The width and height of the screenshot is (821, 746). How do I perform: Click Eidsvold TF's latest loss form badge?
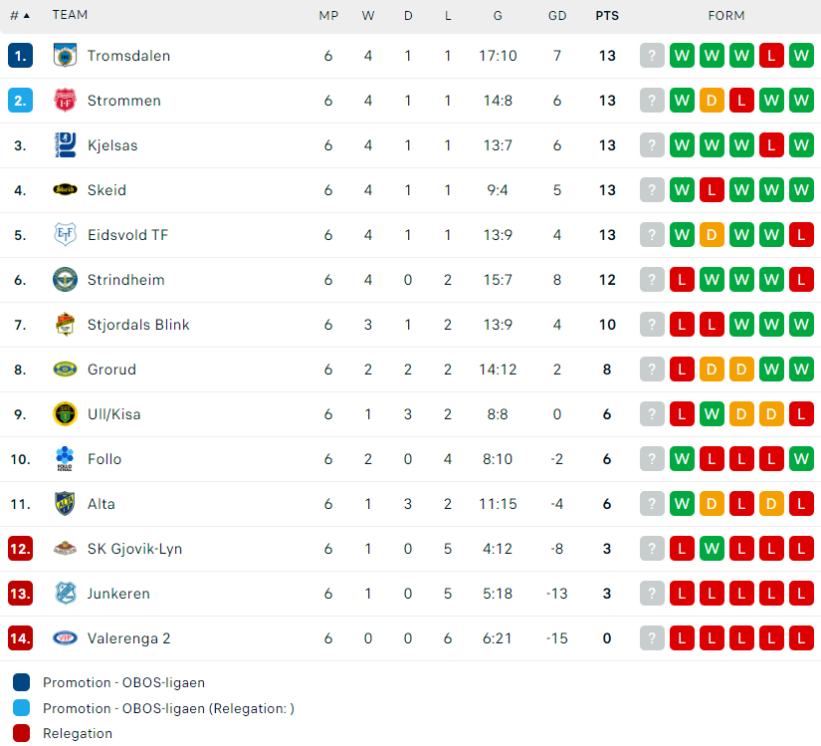pos(801,235)
